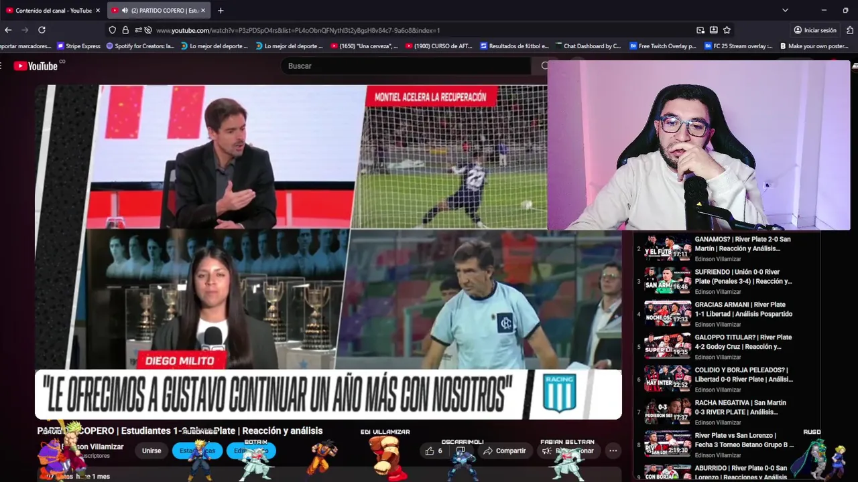Screen dimensions: 858x482
Task: Open 'Make your own poster' bookmark
Action: coord(814,46)
